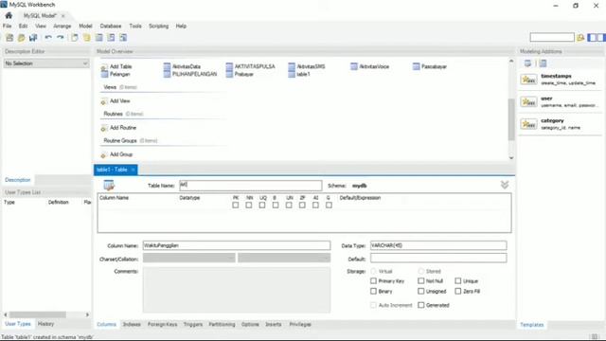Switch to the Privileges tab
The width and height of the screenshot is (606, 341).
tap(300, 324)
